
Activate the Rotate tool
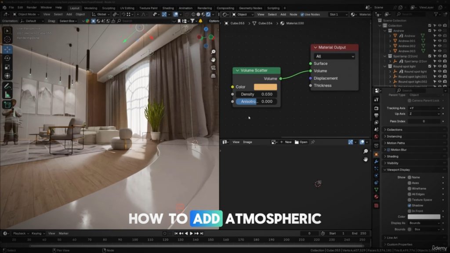click(7, 58)
